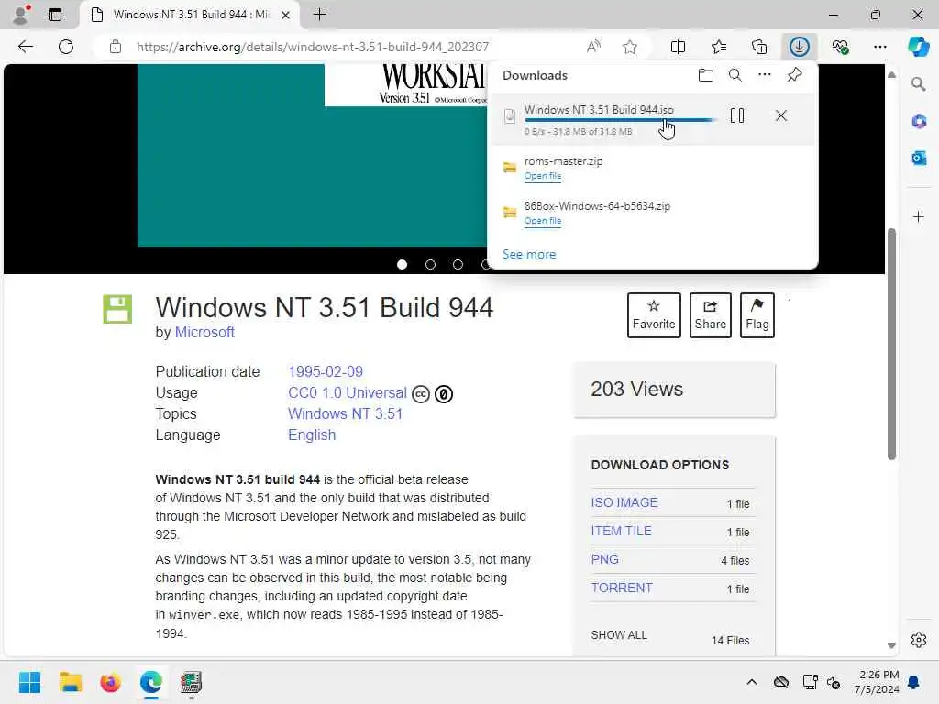Pin the Downloads panel

point(794,75)
